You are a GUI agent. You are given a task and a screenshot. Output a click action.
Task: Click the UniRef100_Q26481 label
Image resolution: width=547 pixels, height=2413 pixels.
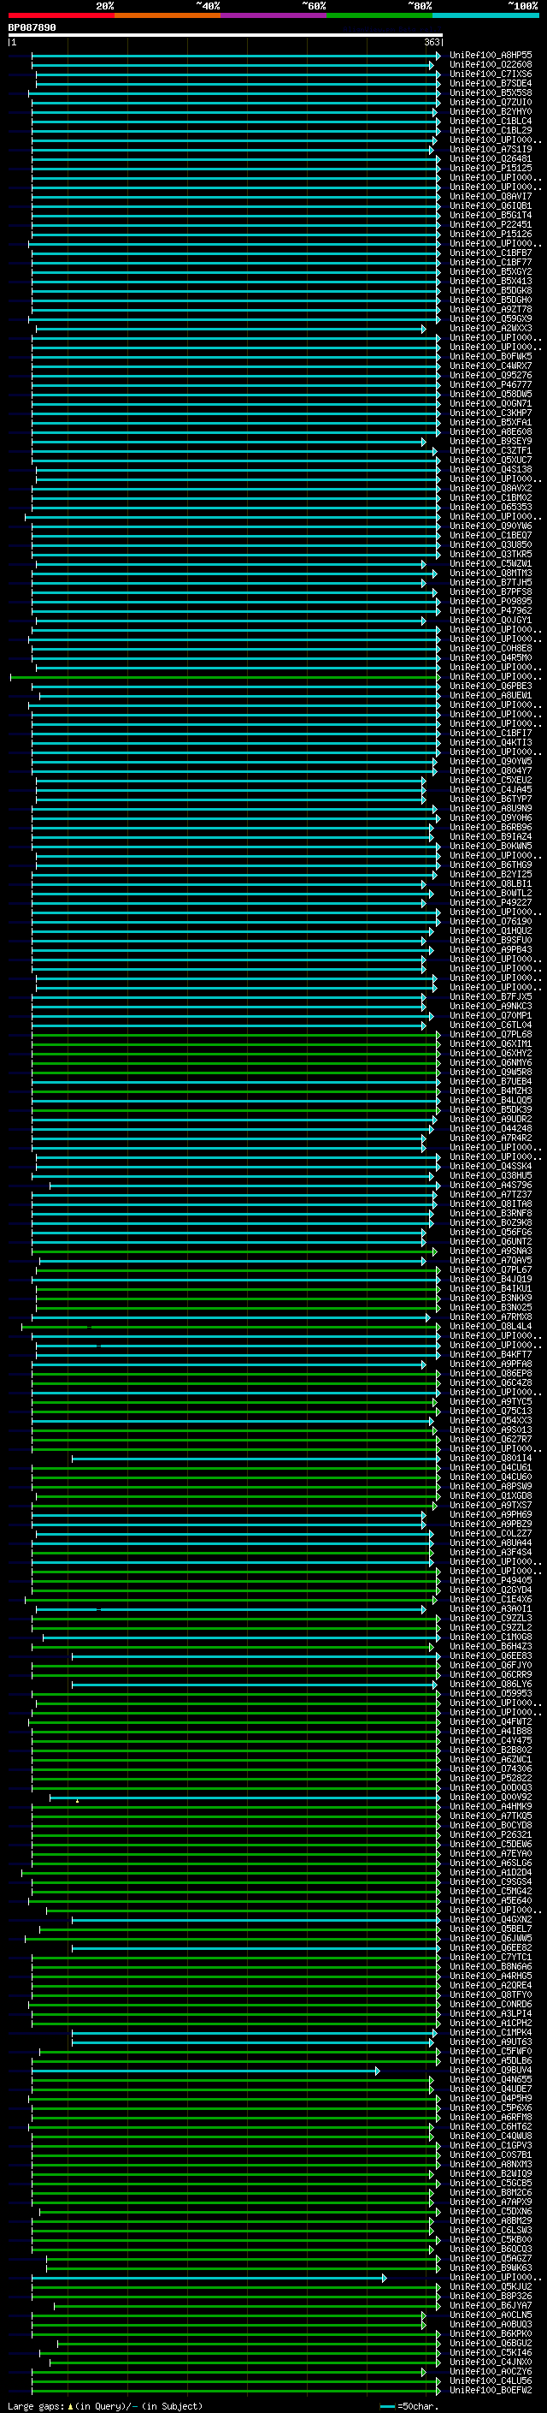491,158
